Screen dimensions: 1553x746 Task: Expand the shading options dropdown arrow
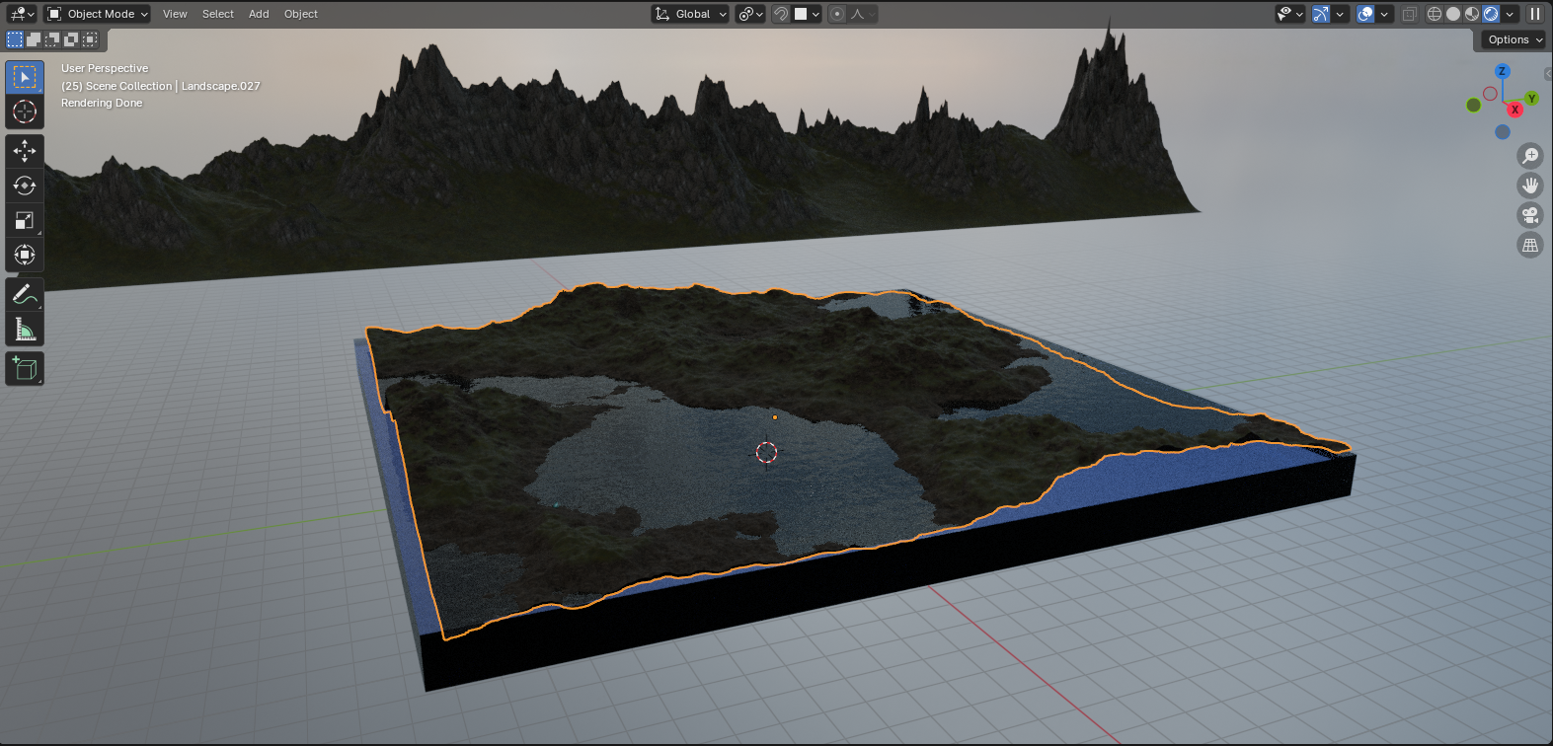[x=1510, y=14]
